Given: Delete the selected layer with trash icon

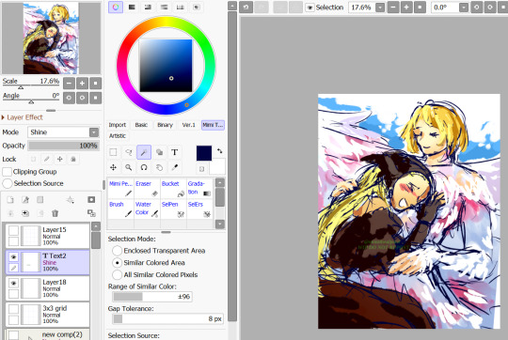Looking at the screenshot, I should [x=55, y=213].
